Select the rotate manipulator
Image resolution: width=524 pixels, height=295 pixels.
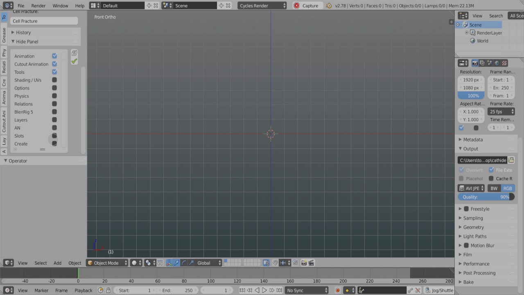pyautogui.click(x=184, y=263)
